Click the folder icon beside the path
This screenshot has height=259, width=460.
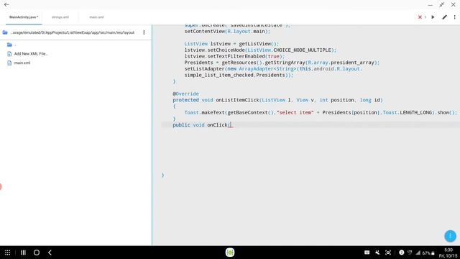click(x=5, y=32)
